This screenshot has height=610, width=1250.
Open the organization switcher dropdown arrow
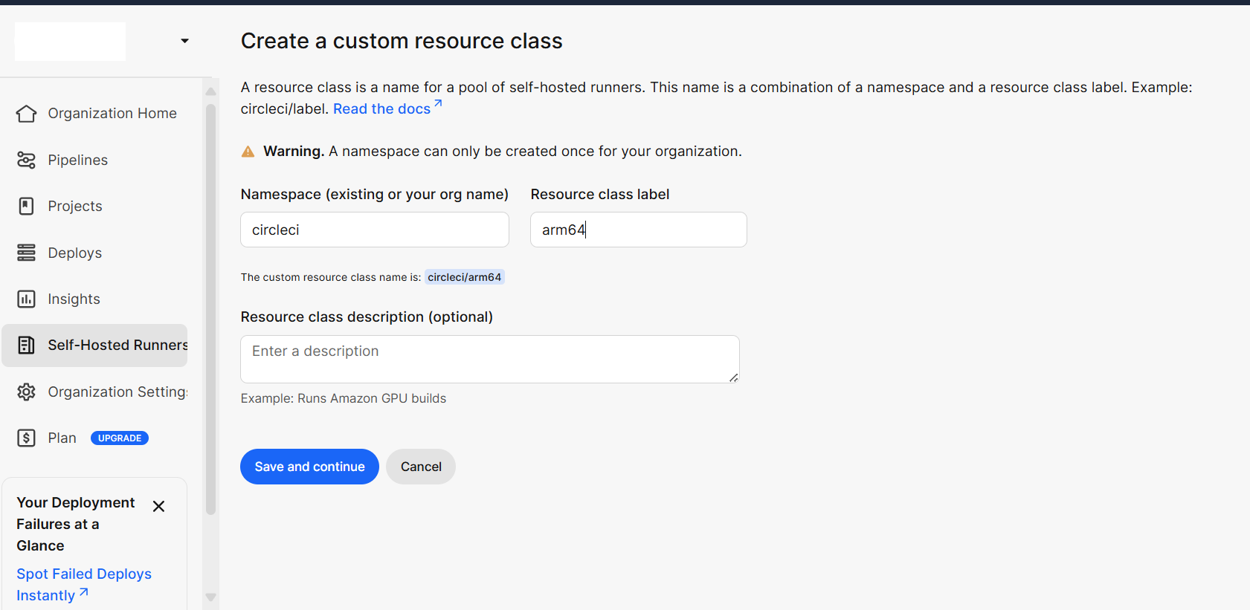pos(184,41)
